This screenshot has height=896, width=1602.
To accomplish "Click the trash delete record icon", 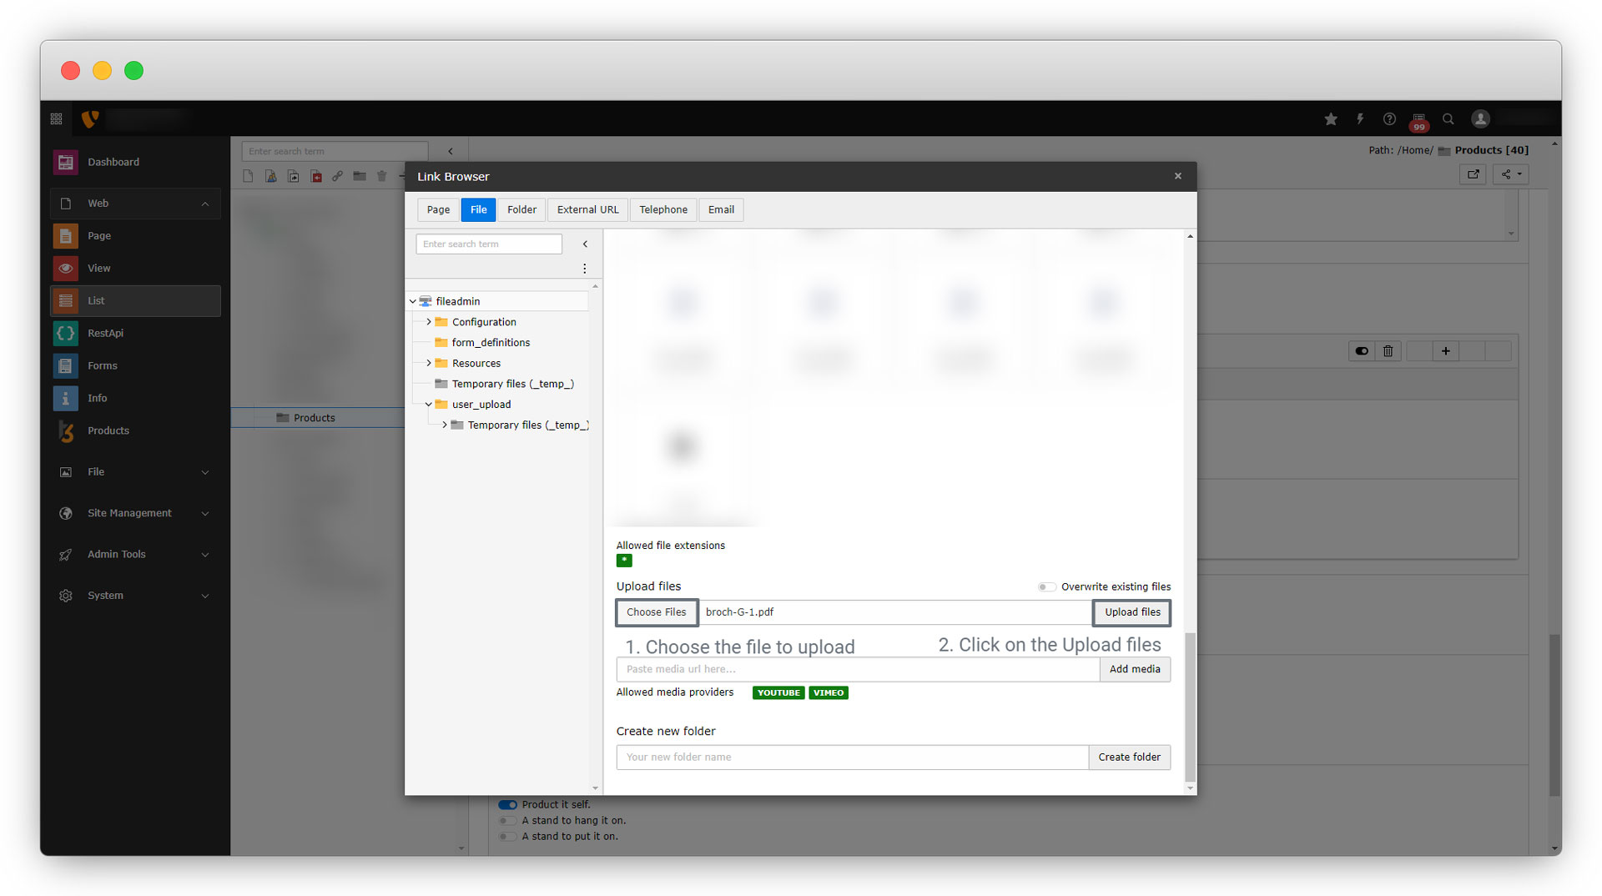I will (x=1388, y=351).
